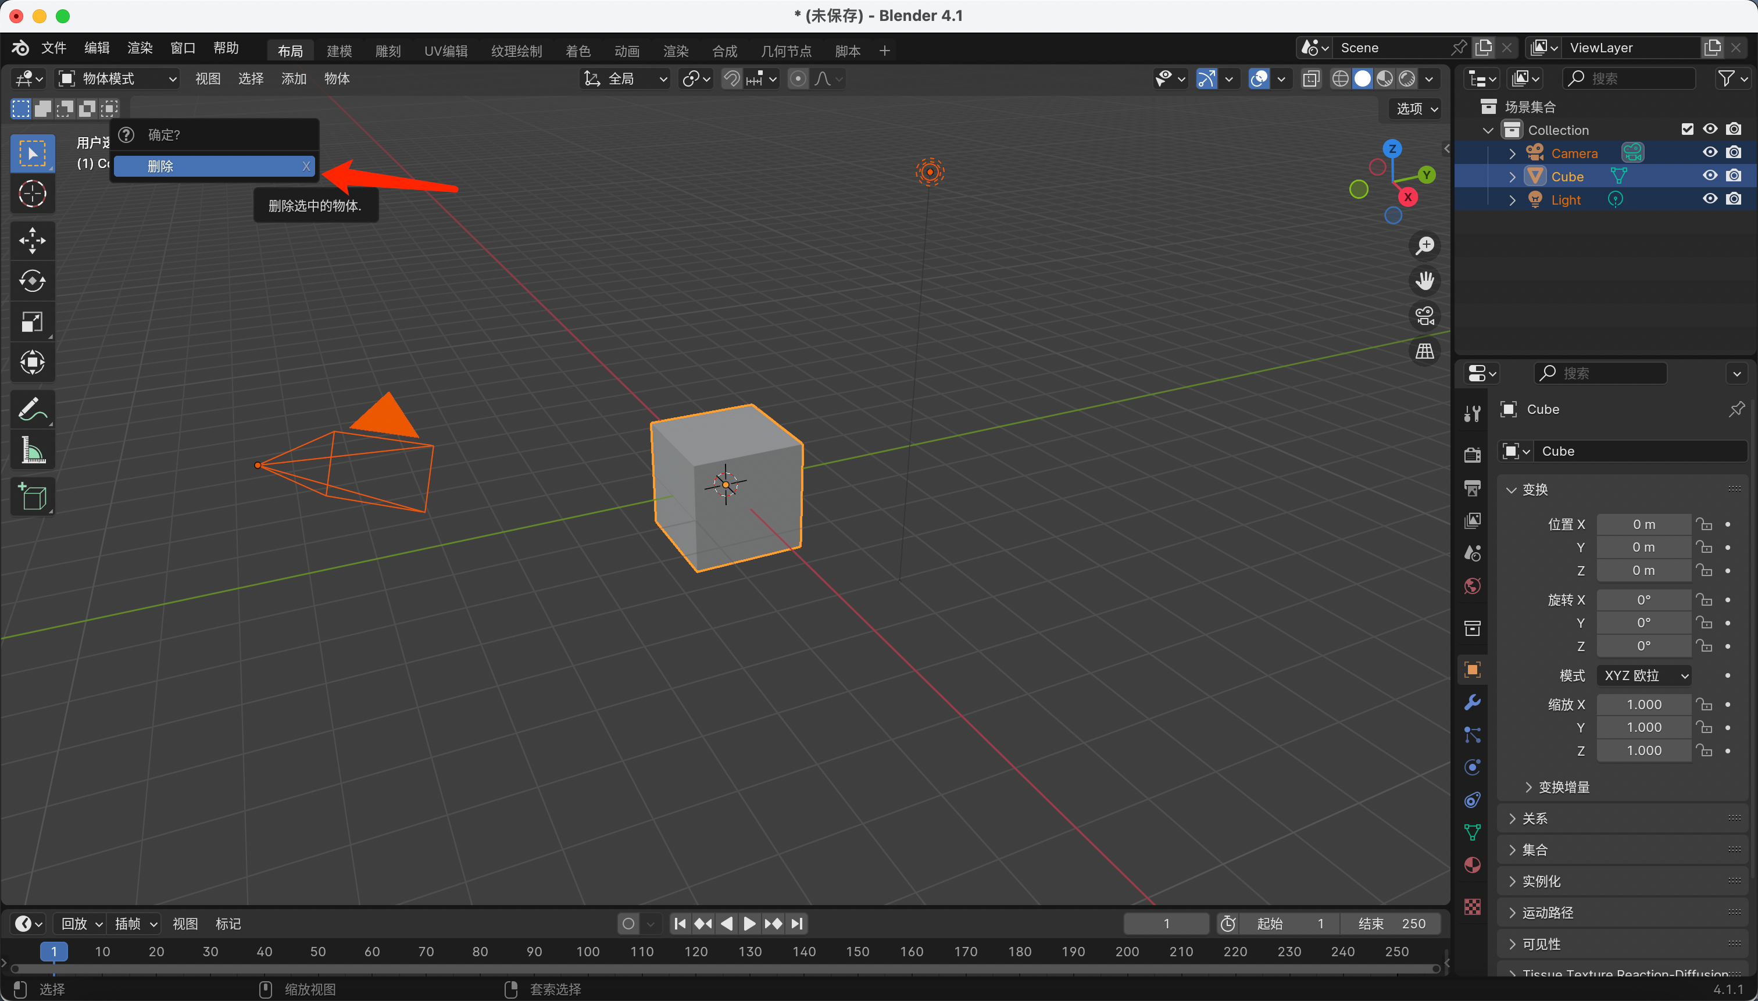Open the Modifiers wrench properties tab
The image size is (1758, 1001).
tap(1472, 702)
